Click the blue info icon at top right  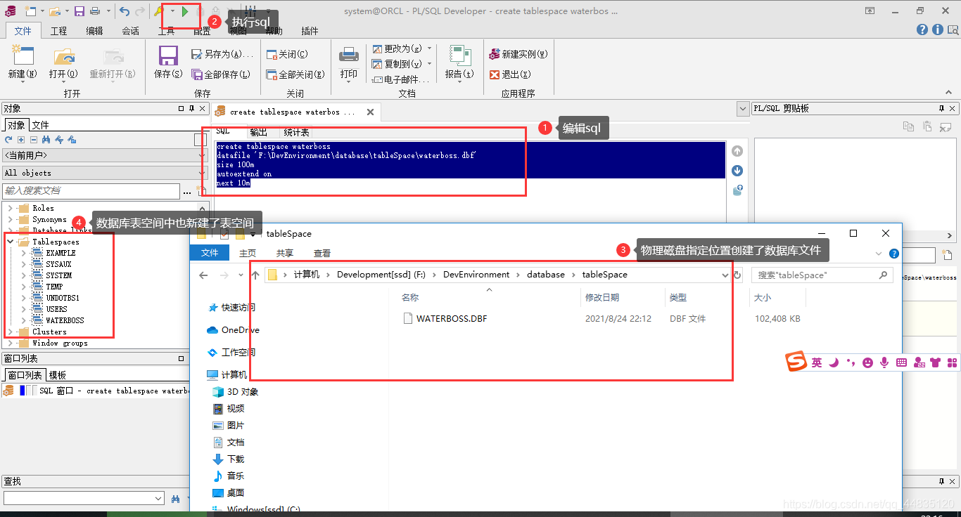tap(938, 30)
